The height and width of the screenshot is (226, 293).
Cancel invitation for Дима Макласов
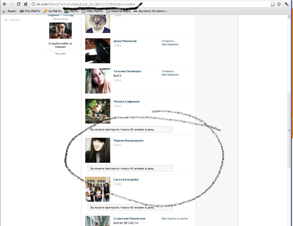pos(170,42)
